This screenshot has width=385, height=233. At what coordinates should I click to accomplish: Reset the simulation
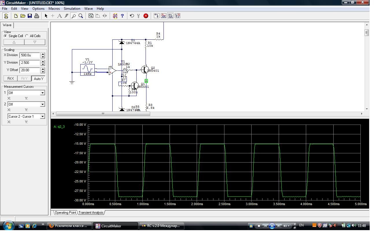point(132,16)
